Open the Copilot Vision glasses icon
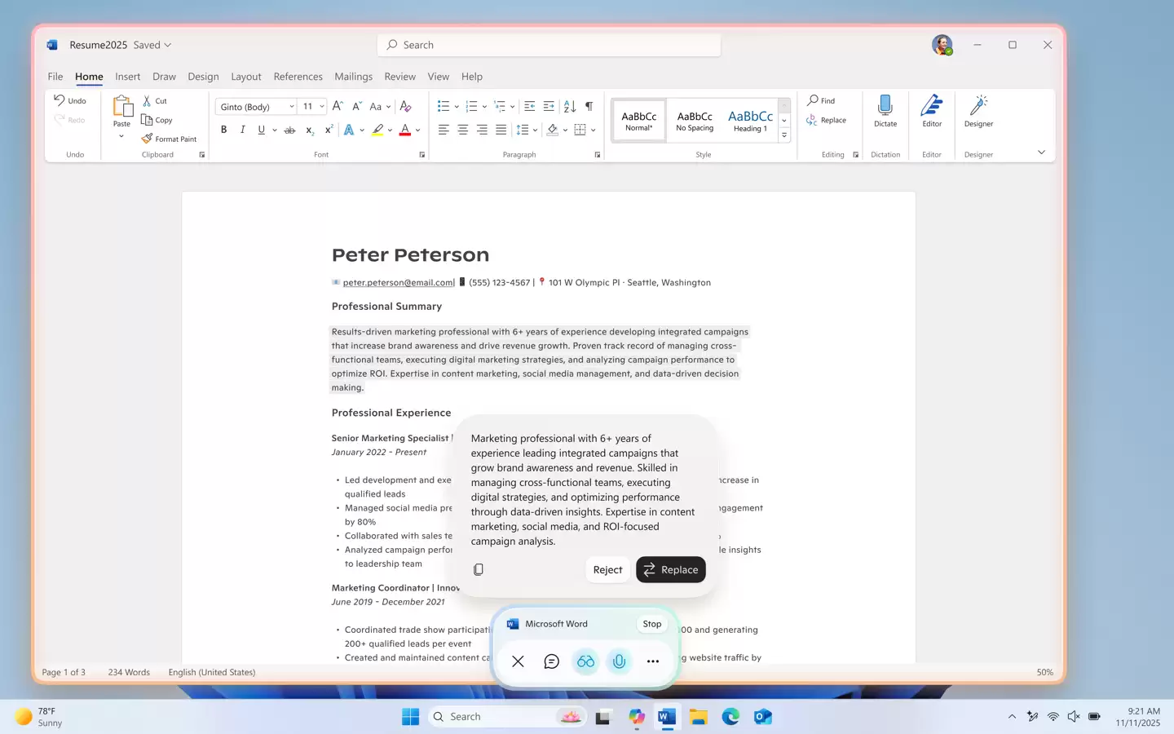Viewport: 1174px width, 734px height. point(585,661)
